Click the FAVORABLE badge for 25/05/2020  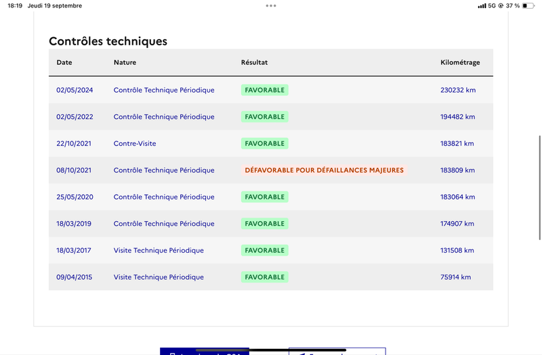click(265, 197)
